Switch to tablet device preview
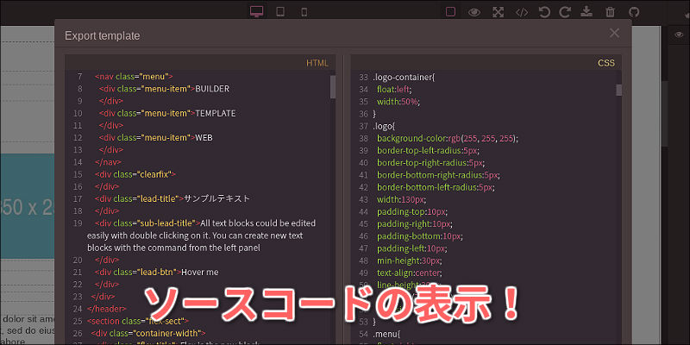 [279, 12]
